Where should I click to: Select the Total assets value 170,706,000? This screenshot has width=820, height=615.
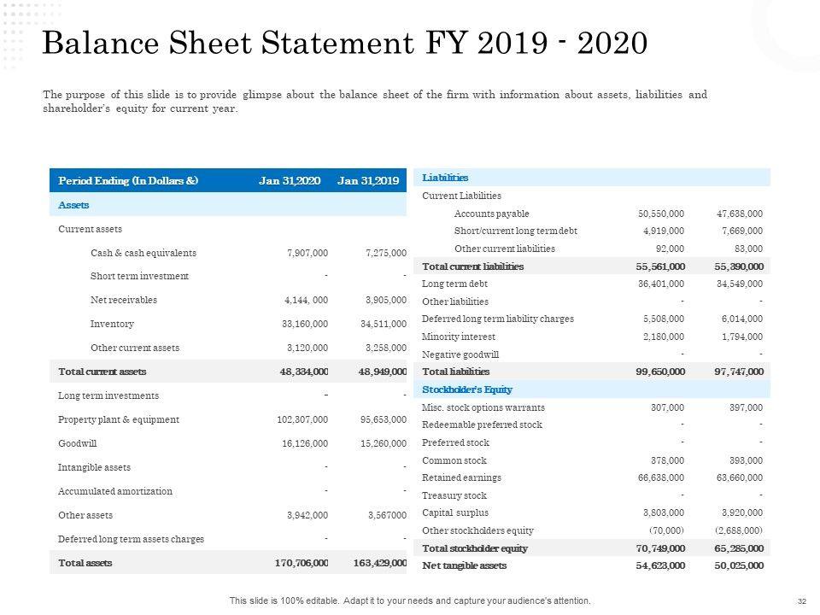point(302,563)
